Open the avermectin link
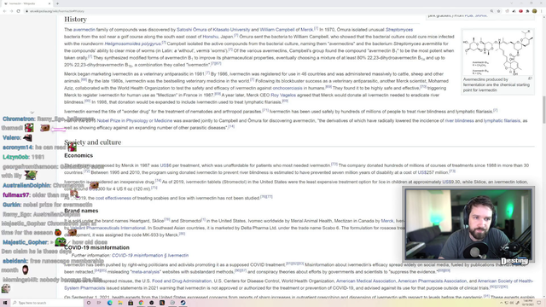546x307 pixels. coord(84,30)
